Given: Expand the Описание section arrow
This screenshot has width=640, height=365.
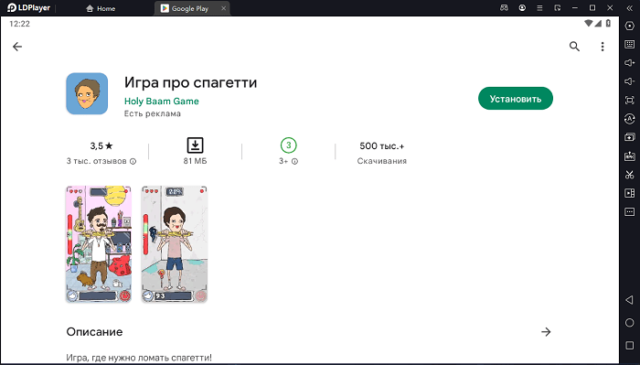Looking at the screenshot, I should (546, 332).
